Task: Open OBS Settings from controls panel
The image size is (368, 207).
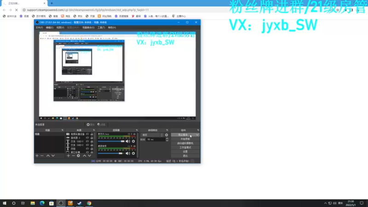Action: (185, 152)
